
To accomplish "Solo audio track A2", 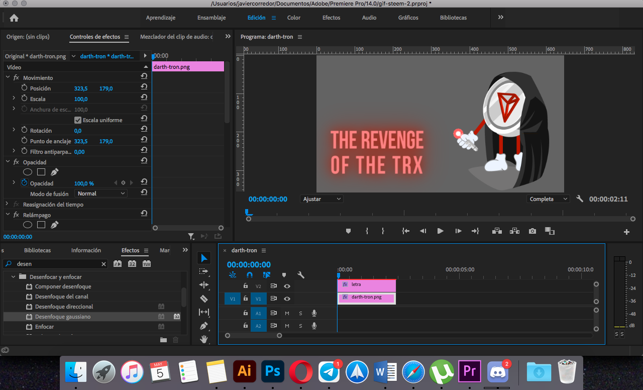I will 300,326.
